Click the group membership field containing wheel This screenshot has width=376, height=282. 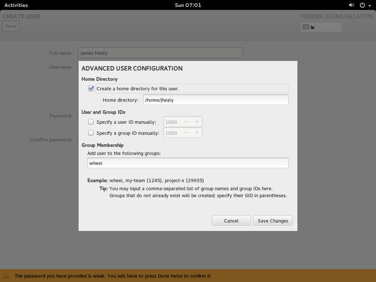click(188, 163)
